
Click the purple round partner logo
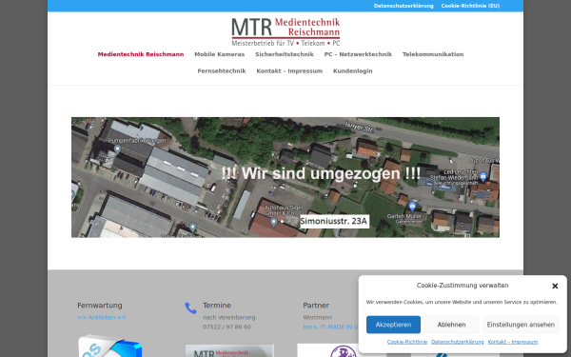343,351
